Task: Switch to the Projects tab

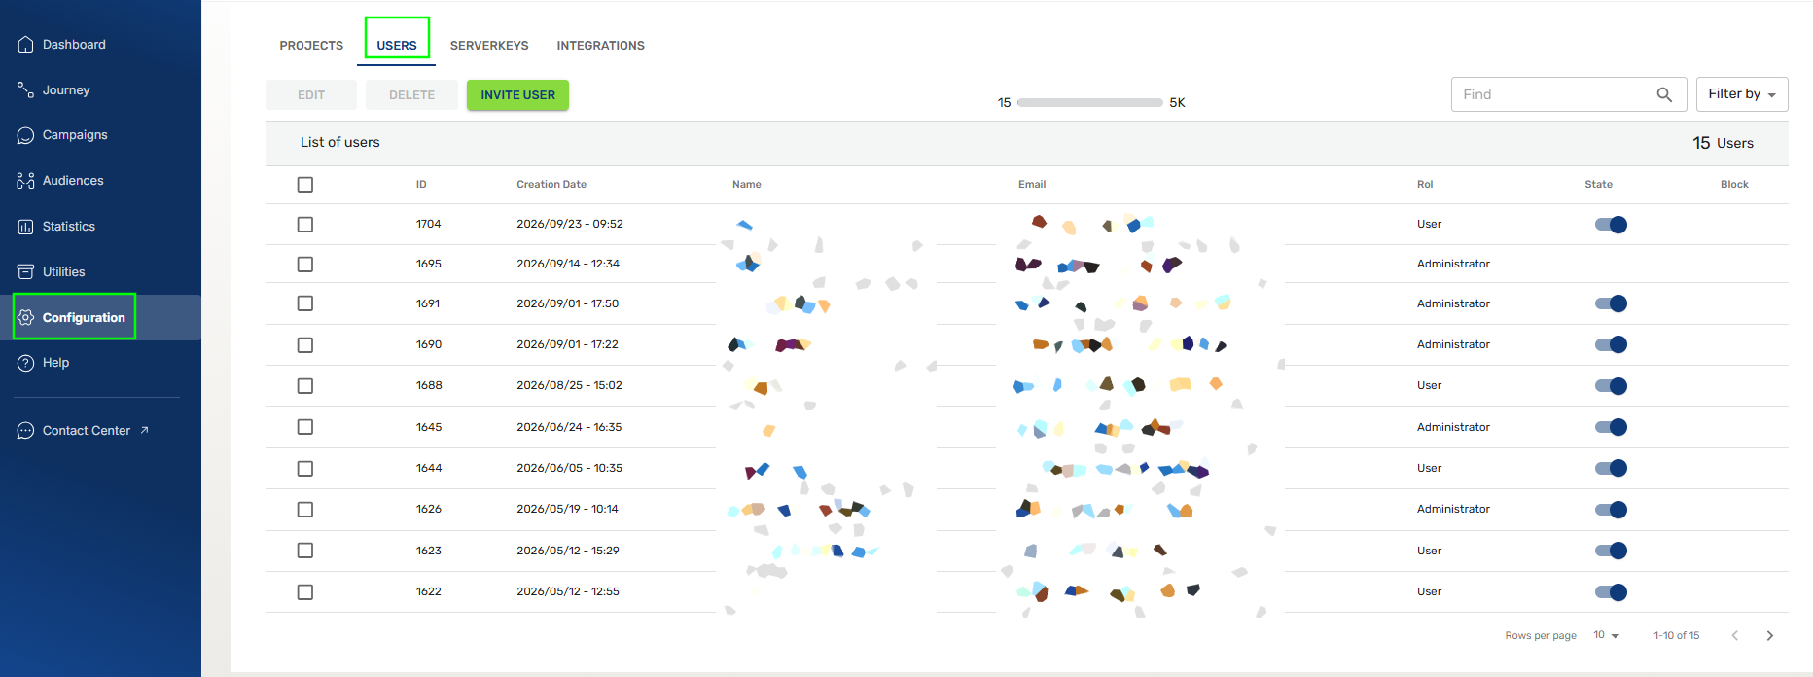Action: 311,46
